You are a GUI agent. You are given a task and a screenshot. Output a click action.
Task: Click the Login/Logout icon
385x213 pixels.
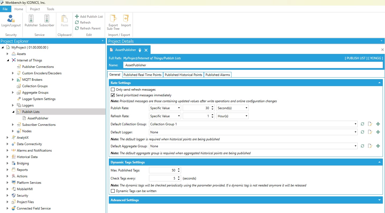(11, 21)
